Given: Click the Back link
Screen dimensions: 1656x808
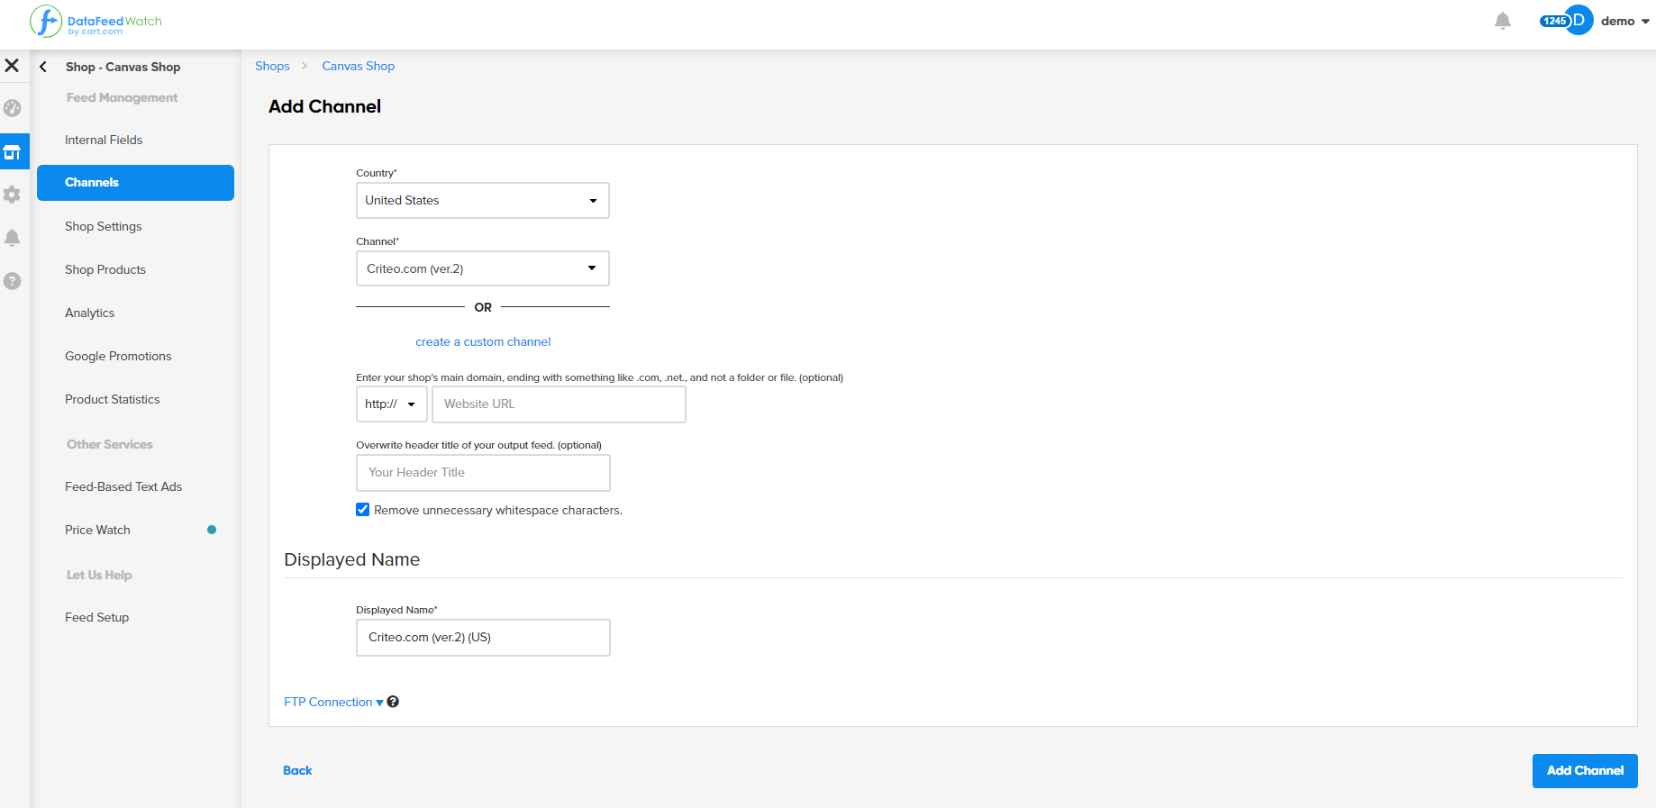Looking at the screenshot, I should coord(297,770).
